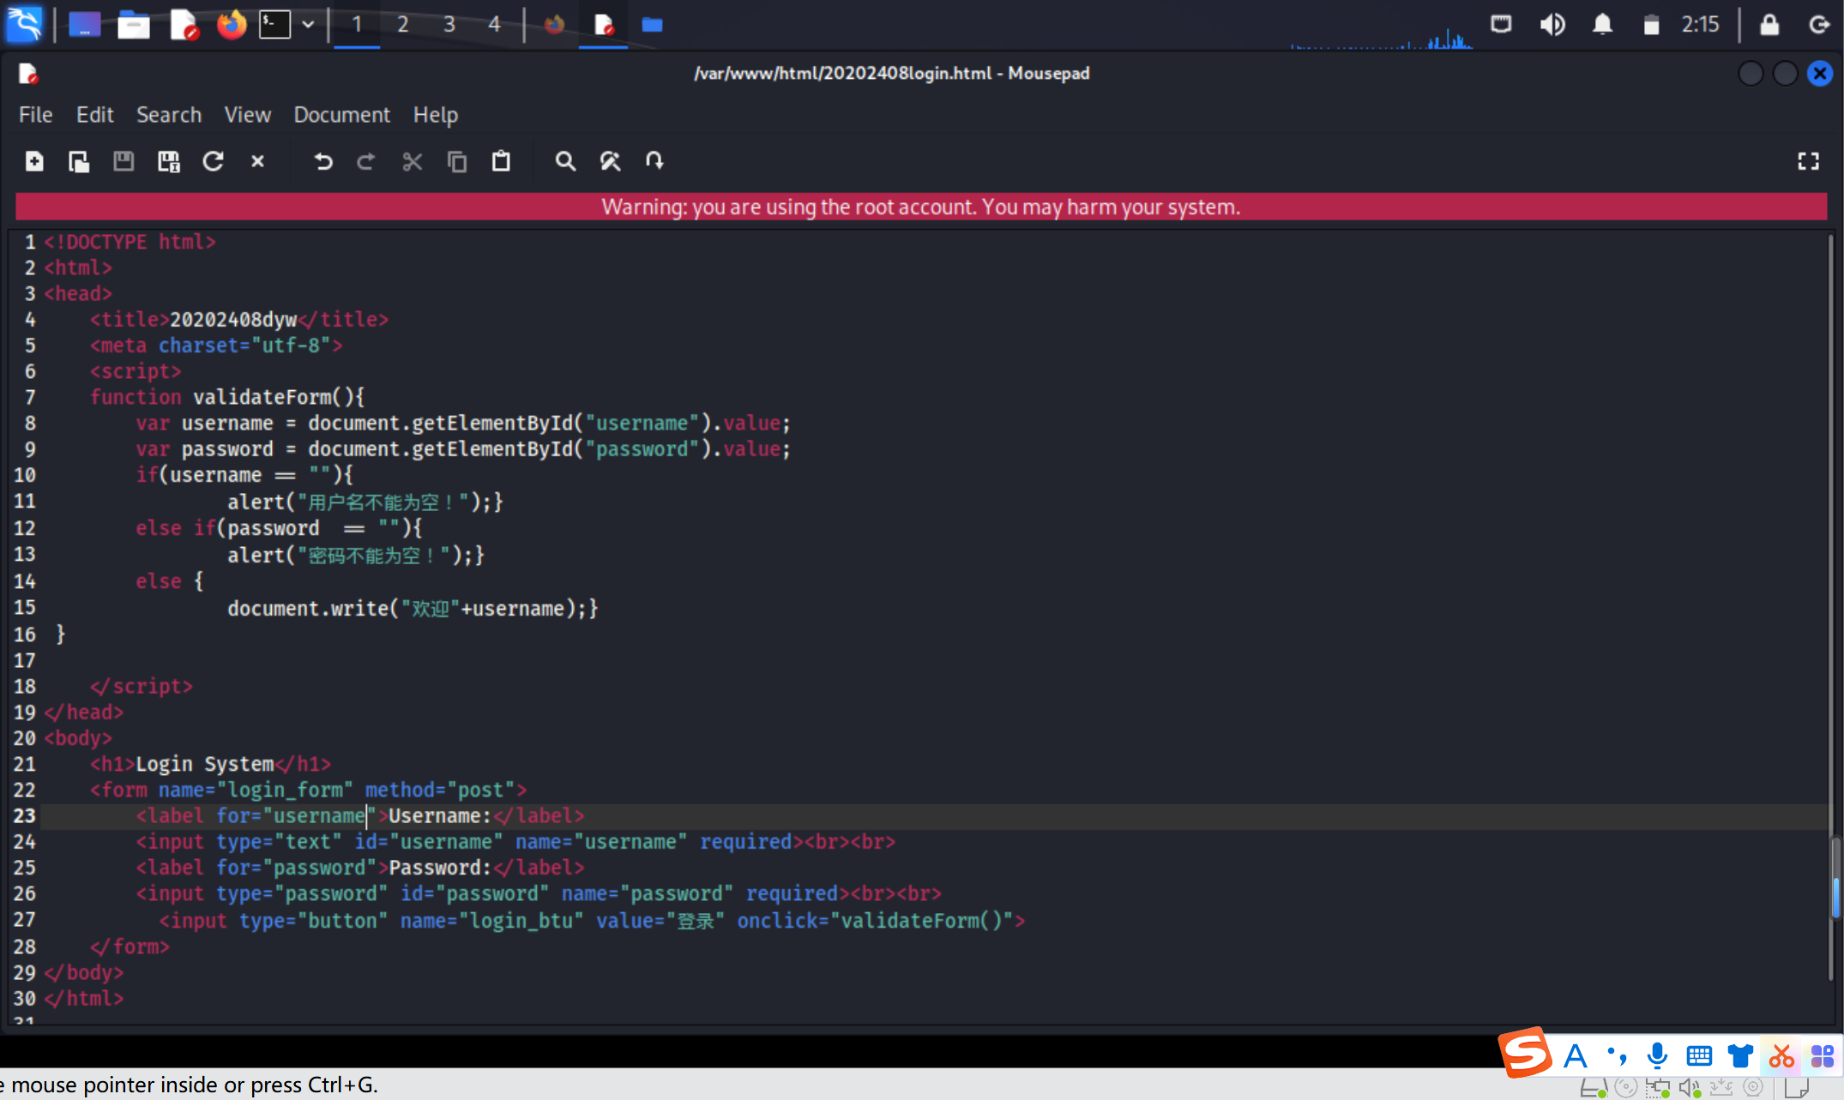Screen dimensions: 1844x1100
Task: Click the log out session icon
Action: coord(1819,24)
